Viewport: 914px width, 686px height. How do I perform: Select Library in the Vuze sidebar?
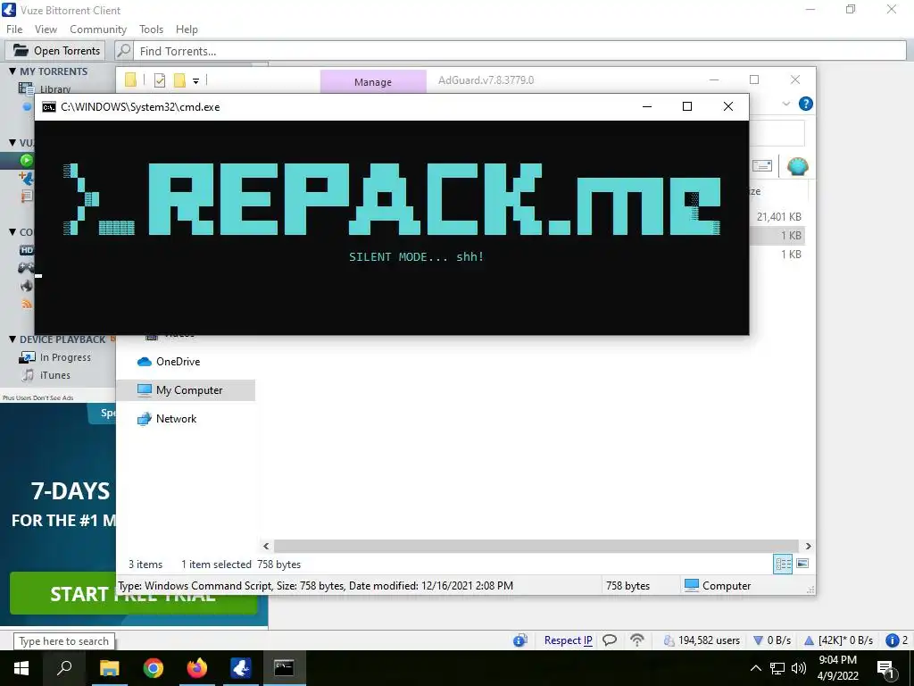point(55,88)
